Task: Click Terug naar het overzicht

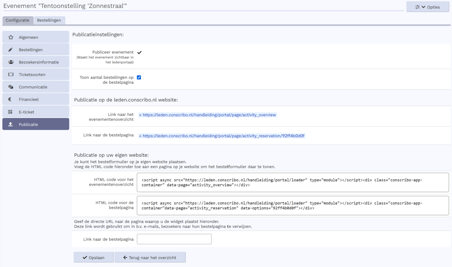Action: tap(150, 257)
